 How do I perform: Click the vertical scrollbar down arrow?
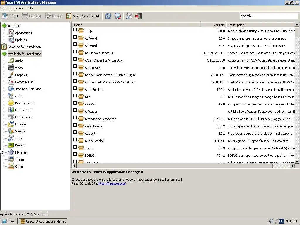click(x=297, y=161)
